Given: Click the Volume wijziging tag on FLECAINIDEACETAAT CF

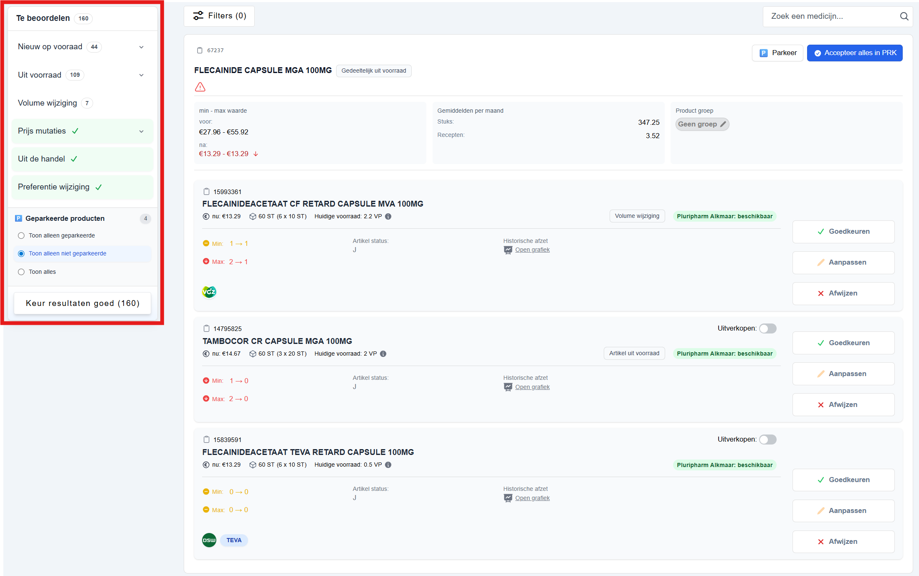Looking at the screenshot, I should (x=637, y=216).
